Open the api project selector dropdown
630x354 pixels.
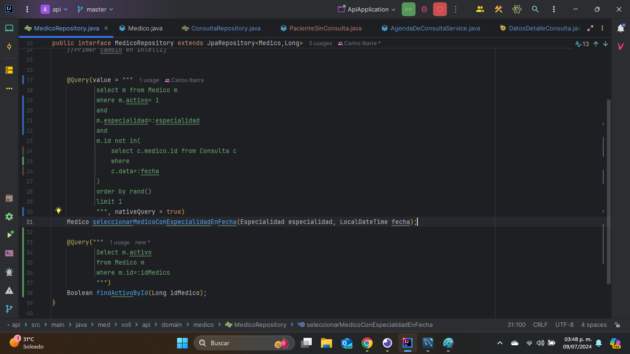54,9
